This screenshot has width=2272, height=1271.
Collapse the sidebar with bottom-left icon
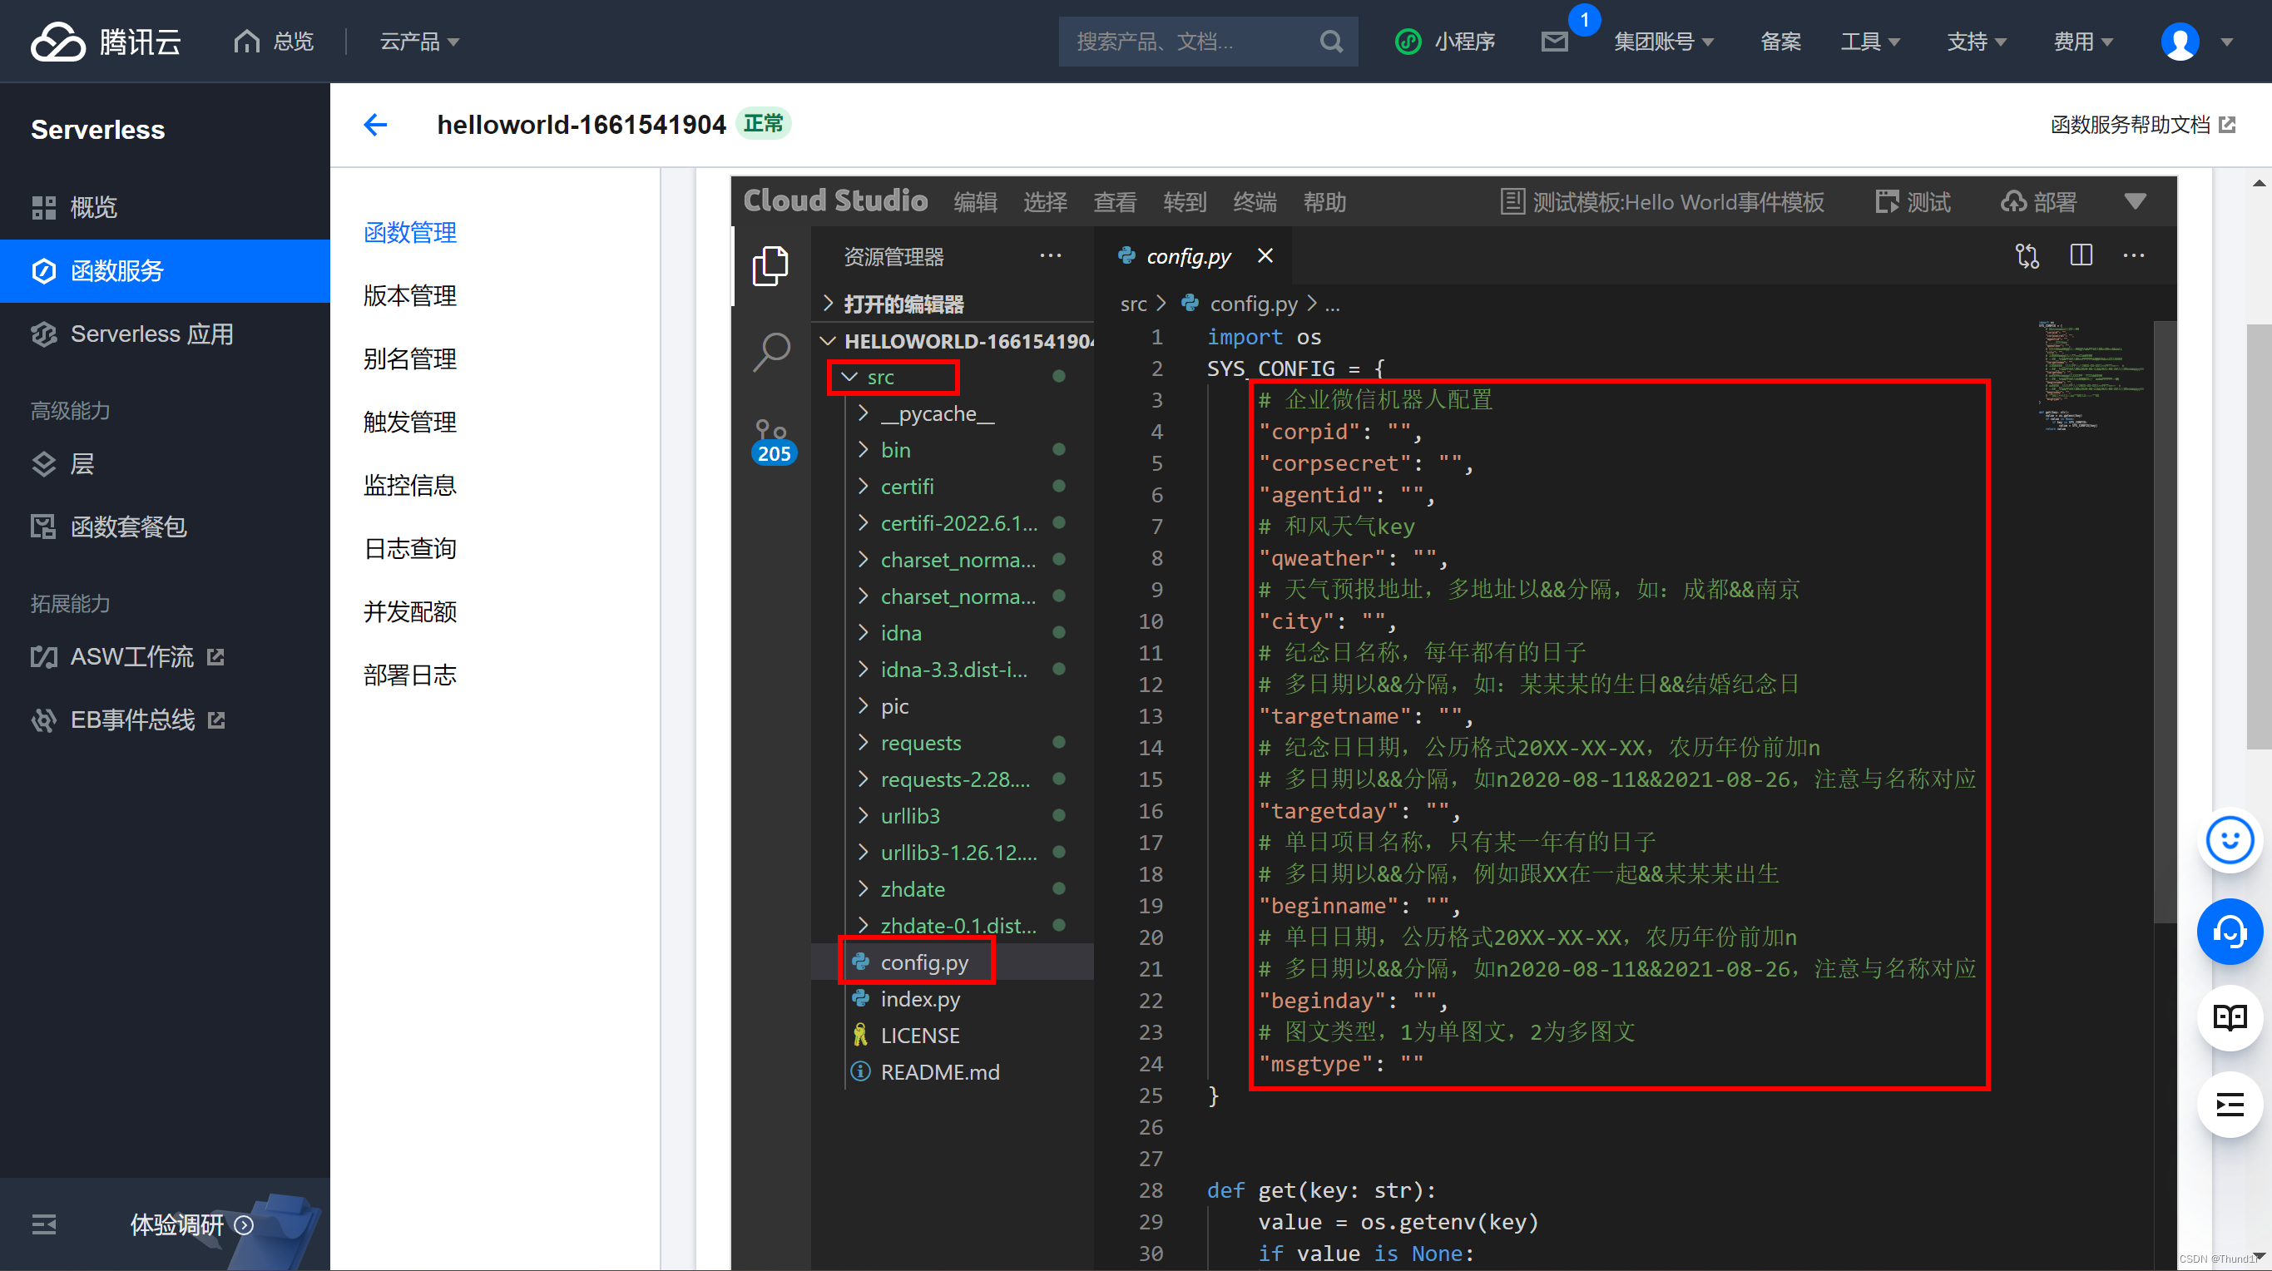coord(44,1224)
